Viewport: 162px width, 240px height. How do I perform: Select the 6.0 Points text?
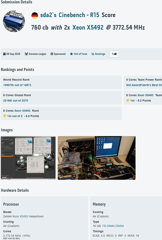(32, 116)
